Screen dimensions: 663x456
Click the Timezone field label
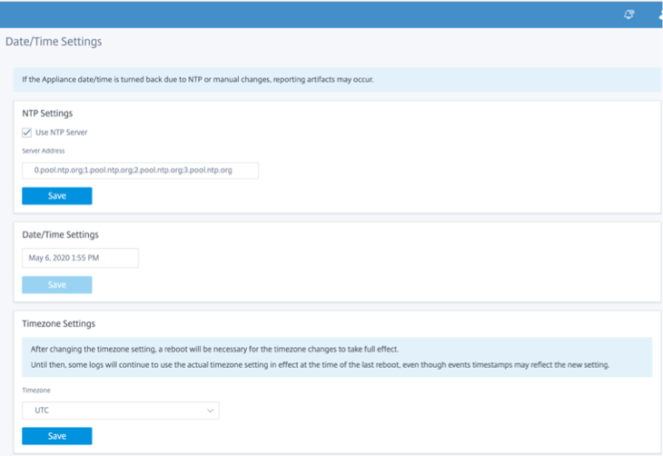point(36,390)
